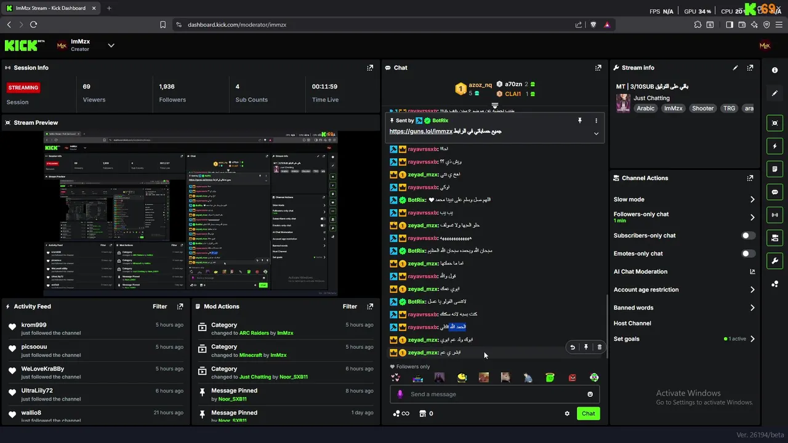Open profile avatar at top right
The image size is (788, 443).
tap(765, 45)
